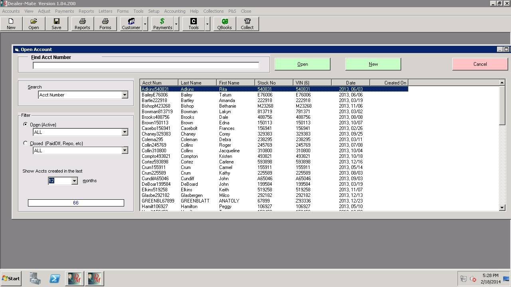Click the Tools toolbar icon

[194, 24]
